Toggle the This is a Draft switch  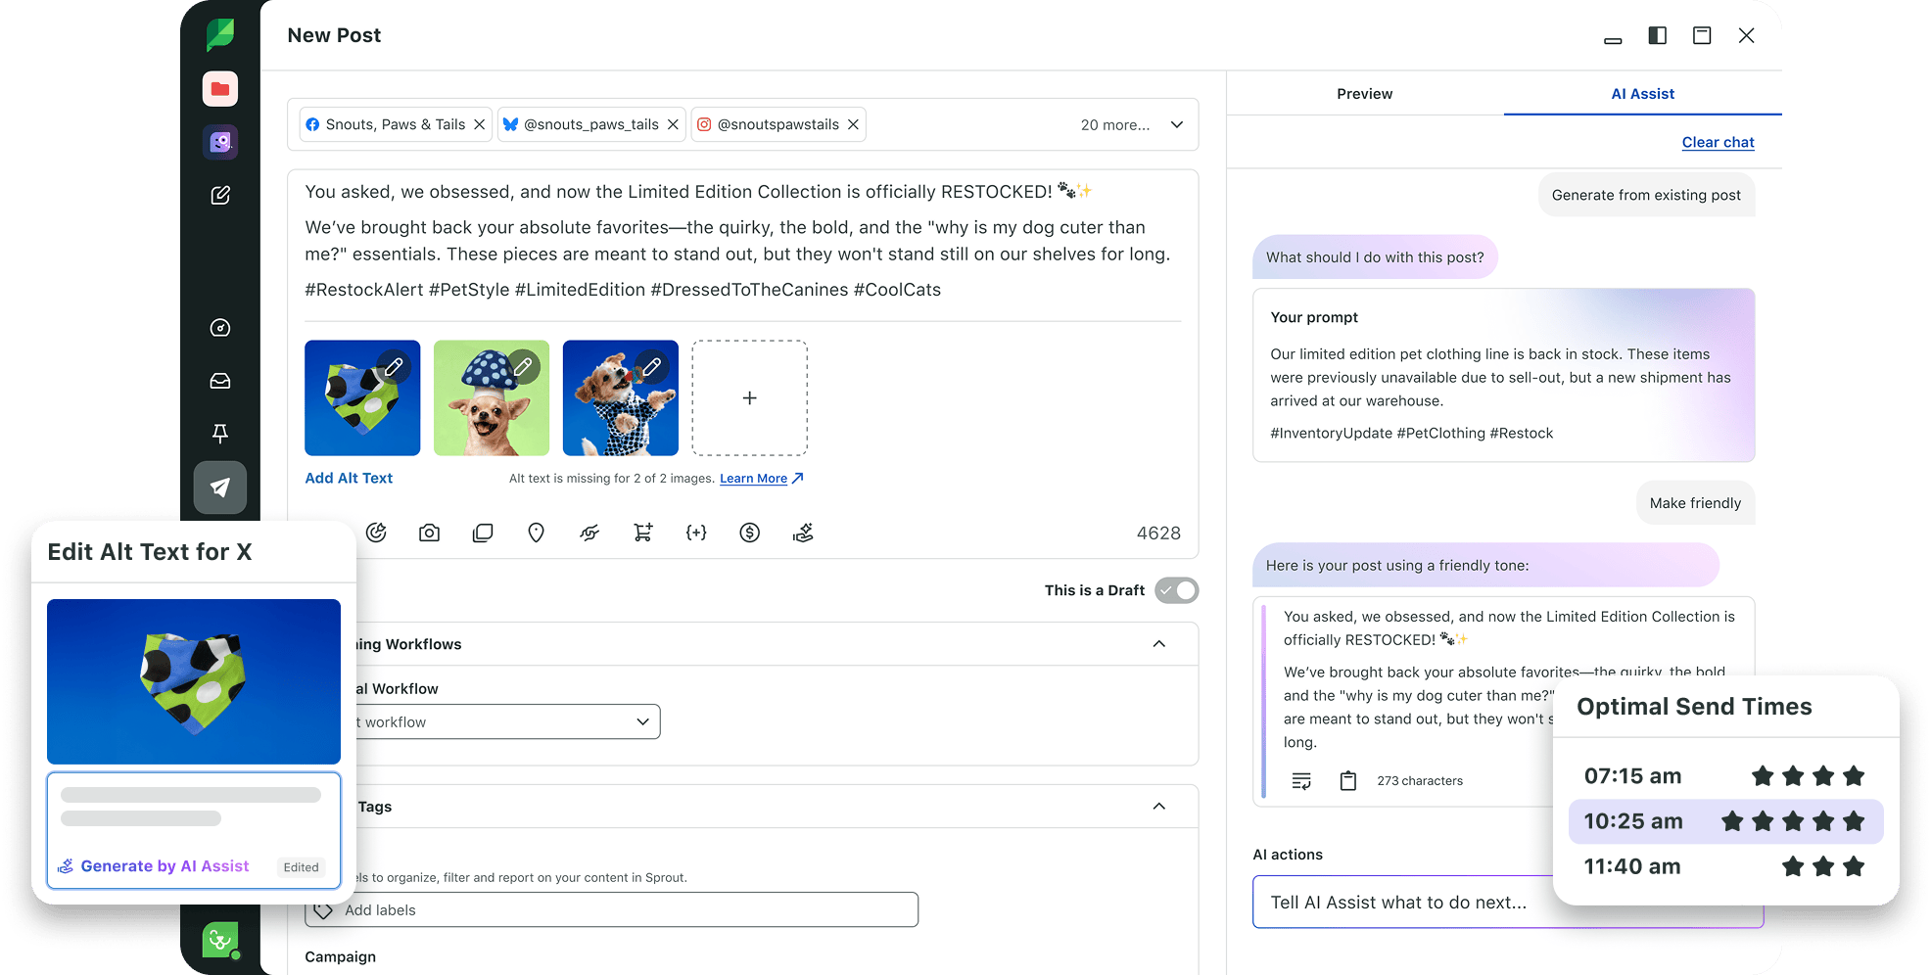[x=1177, y=590]
